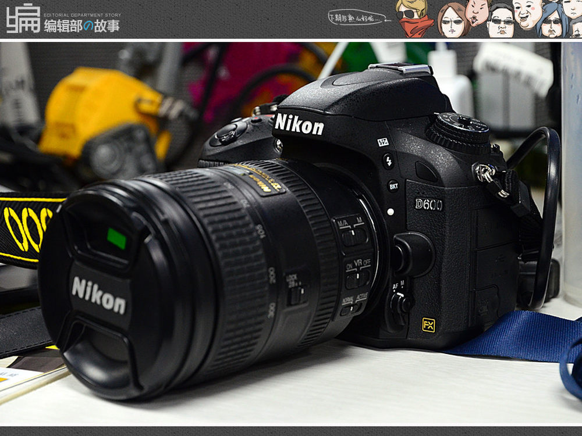Click the blonde avatar with red scarf

[414, 18]
